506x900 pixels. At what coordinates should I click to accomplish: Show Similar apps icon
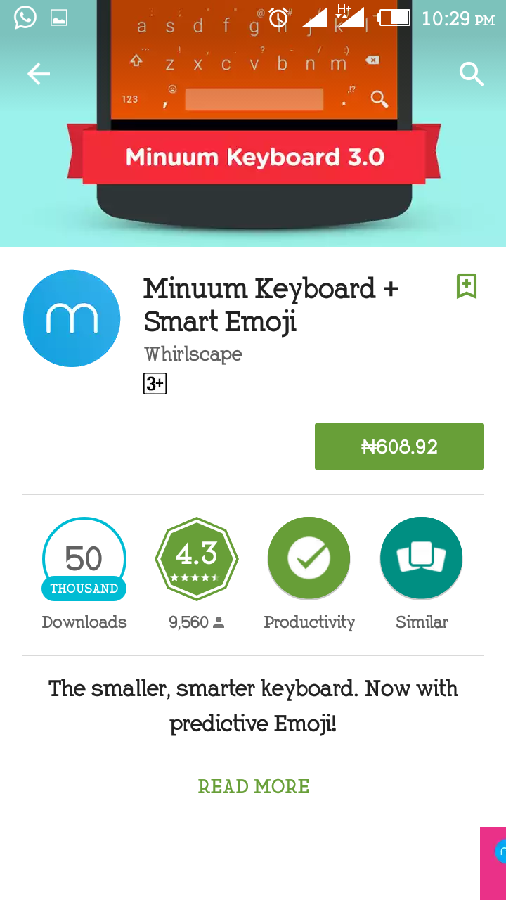422,558
